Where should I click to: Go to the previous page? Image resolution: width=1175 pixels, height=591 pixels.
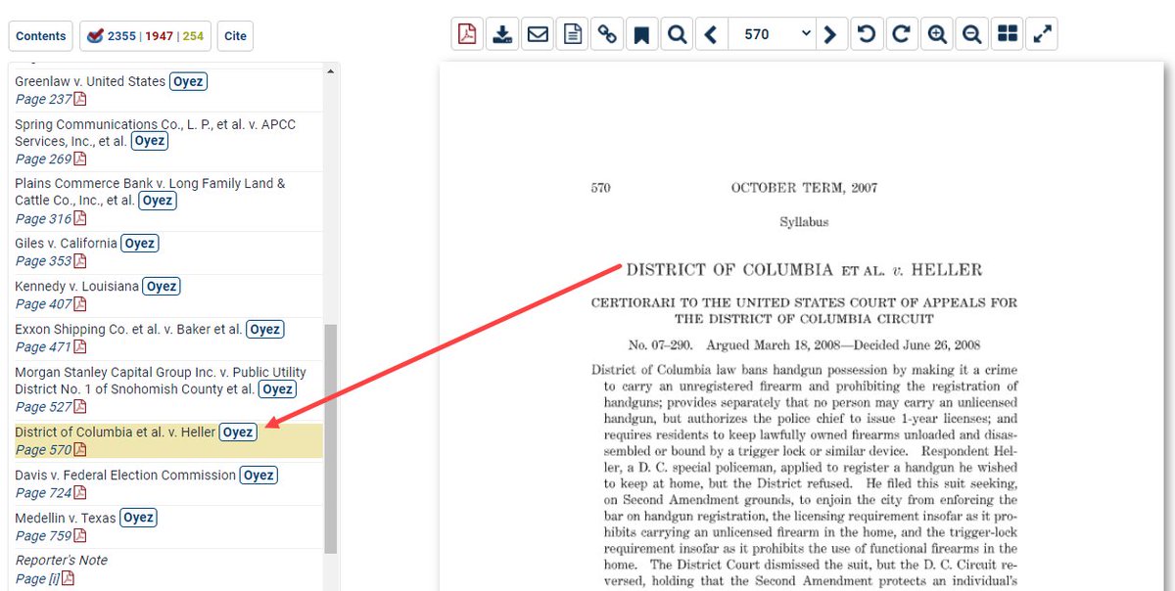(x=712, y=32)
